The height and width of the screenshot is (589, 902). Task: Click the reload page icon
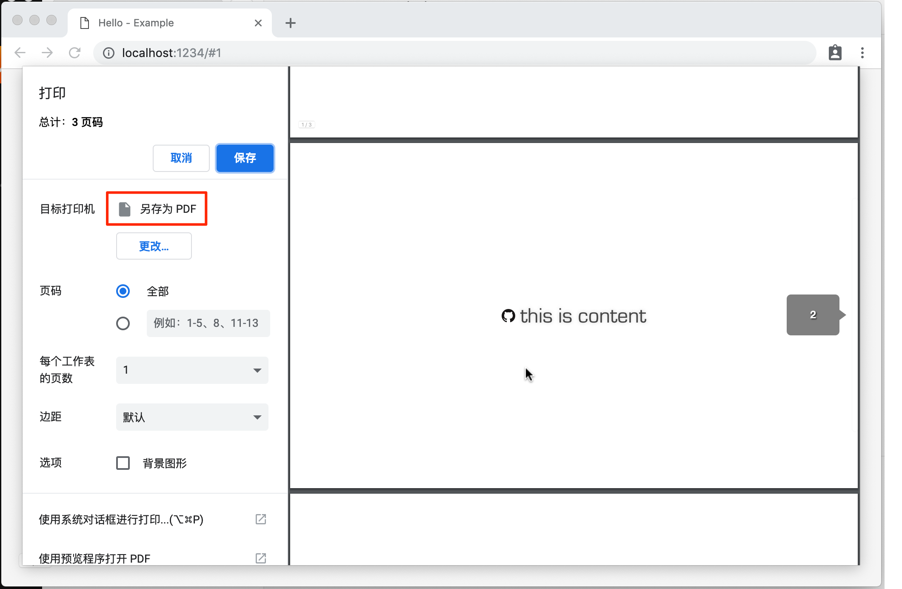click(75, 53)
